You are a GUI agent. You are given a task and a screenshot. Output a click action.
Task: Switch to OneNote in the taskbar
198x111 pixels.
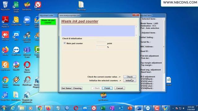click(x=112, y=108)
